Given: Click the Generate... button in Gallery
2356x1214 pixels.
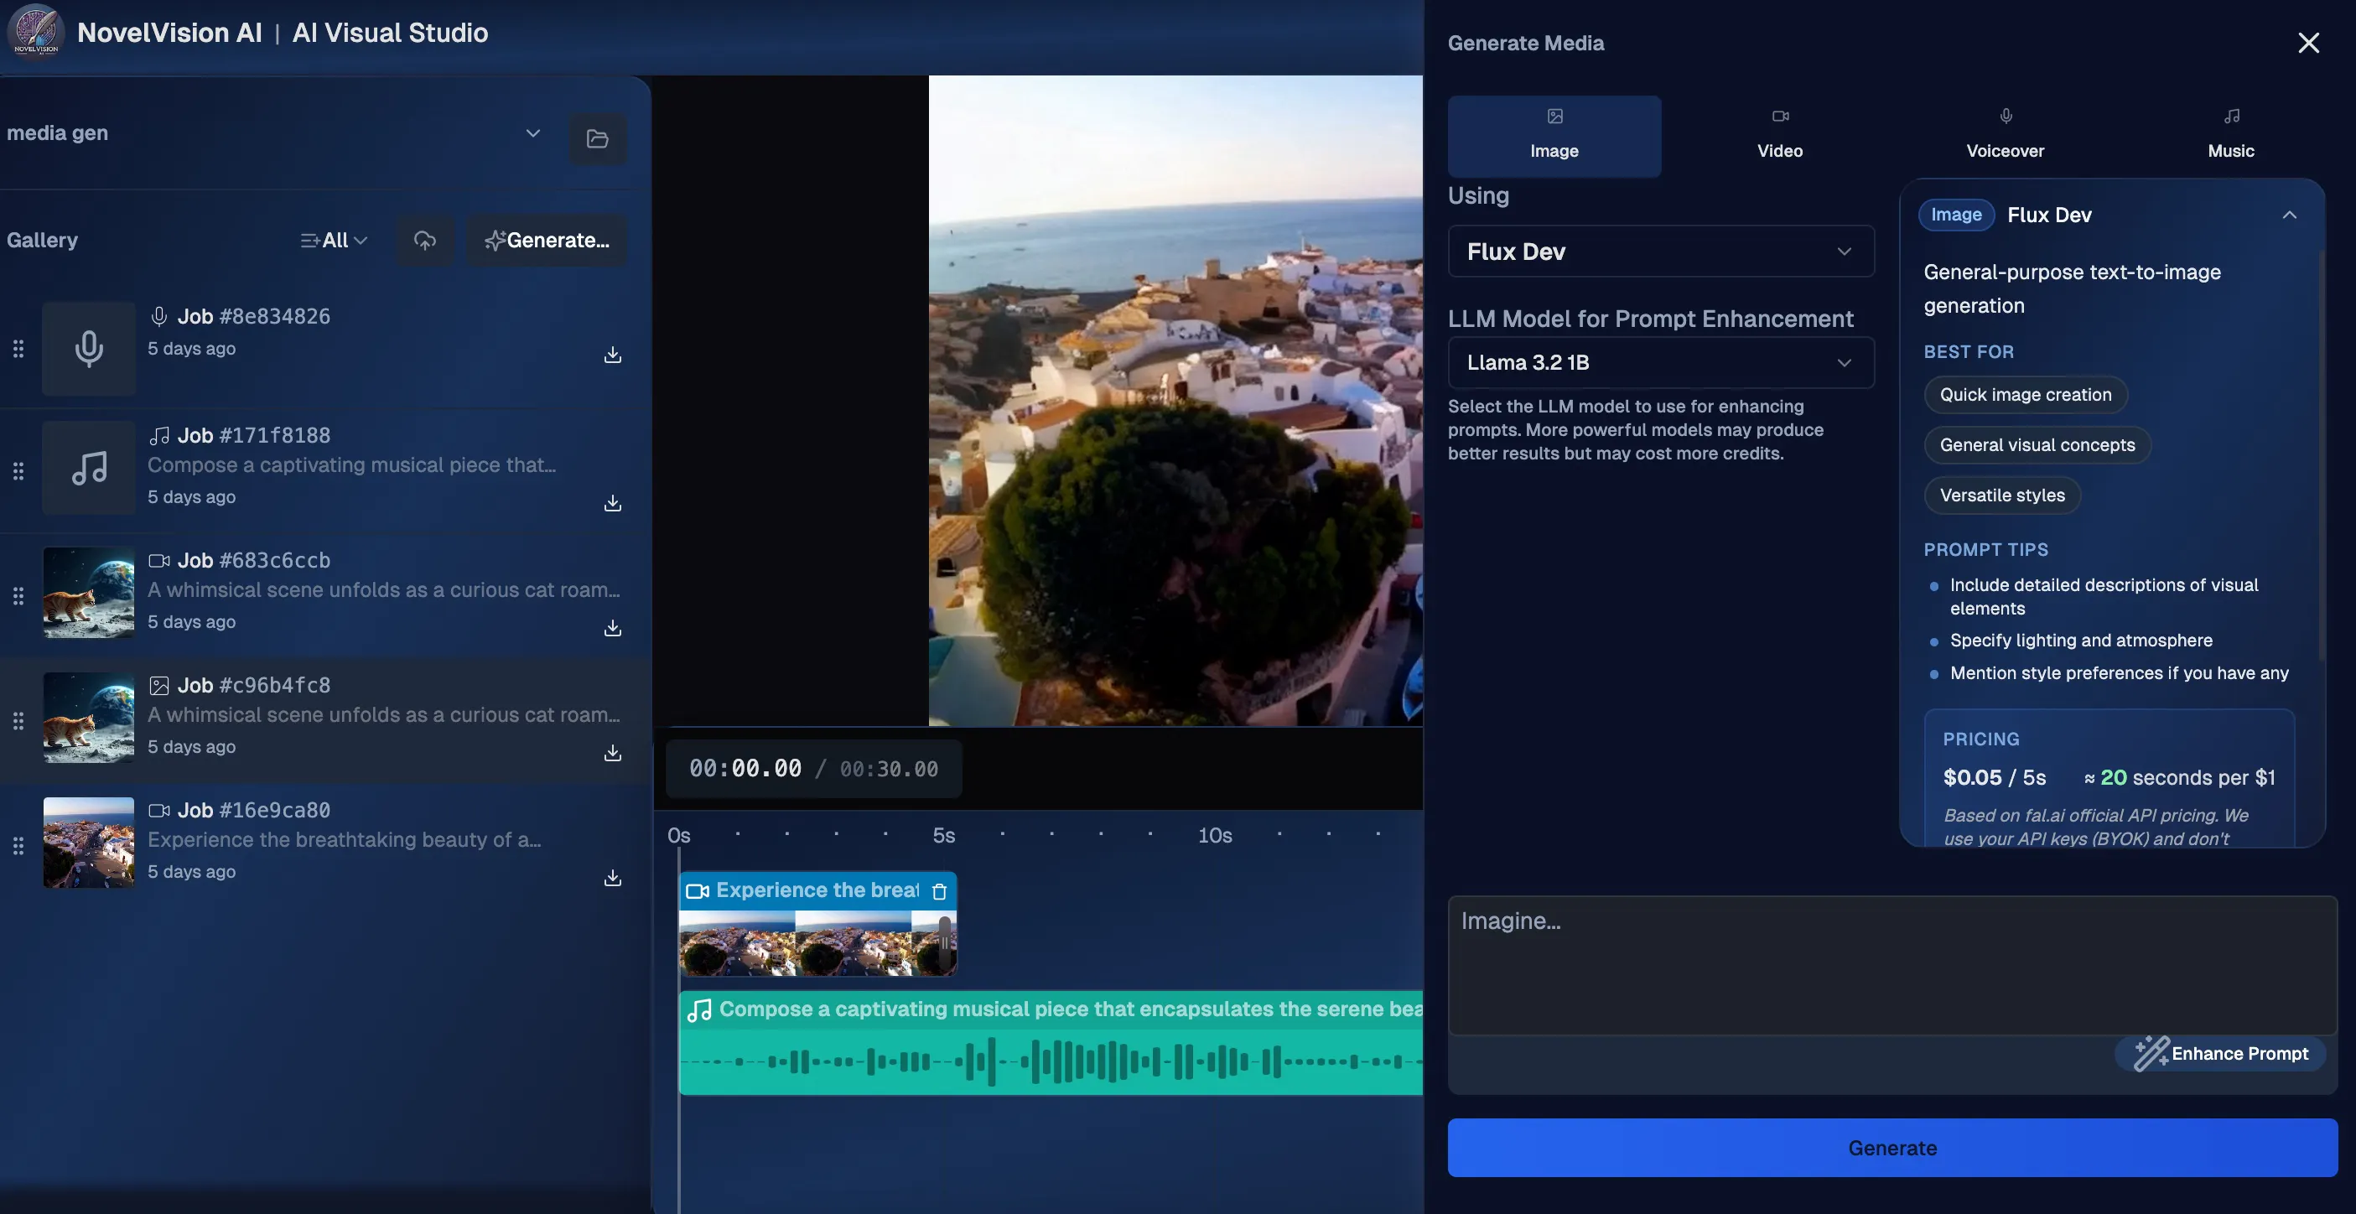Looking at the screenshot, I should pos(547,240).
